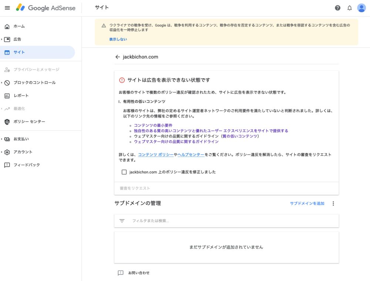Open the 質の低いコンテンツ link
Viewport: 370px width, 281px height.
coord(240,136)
